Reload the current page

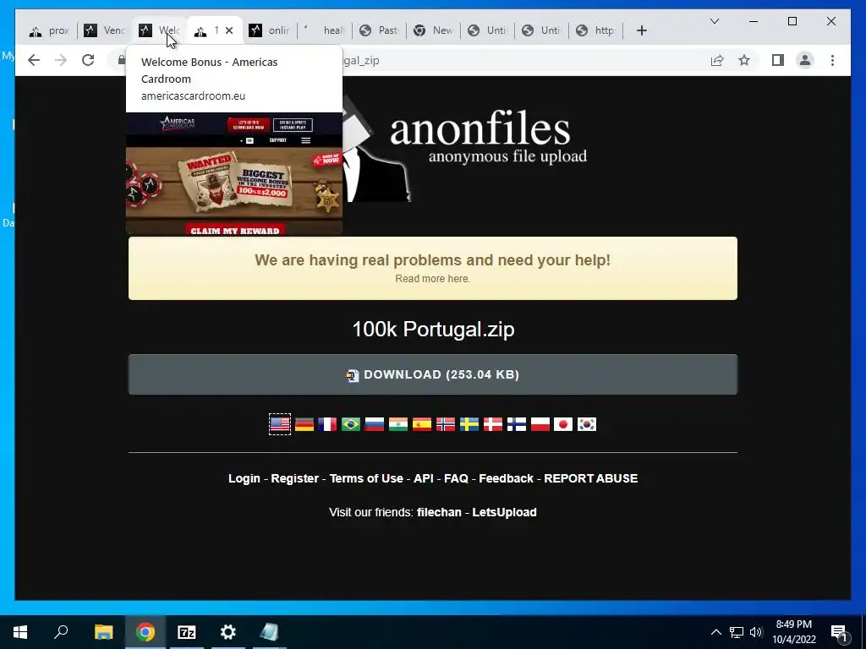[88, 60]
